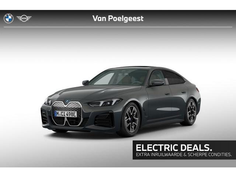The width and height of the screenshot is (236, 177).
Task: Click the car's rear wheel rim
Action: coord(191,112)
